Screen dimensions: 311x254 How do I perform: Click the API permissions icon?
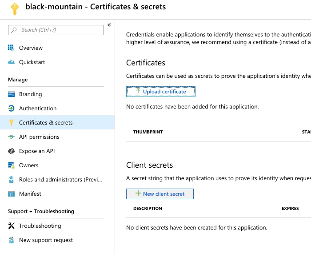(12, 137)
